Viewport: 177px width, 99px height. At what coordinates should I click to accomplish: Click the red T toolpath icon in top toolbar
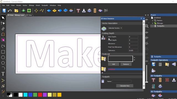[x=78, y=11]
